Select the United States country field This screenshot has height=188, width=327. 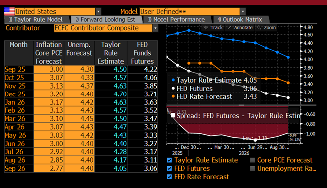click(x=55, y=11)
